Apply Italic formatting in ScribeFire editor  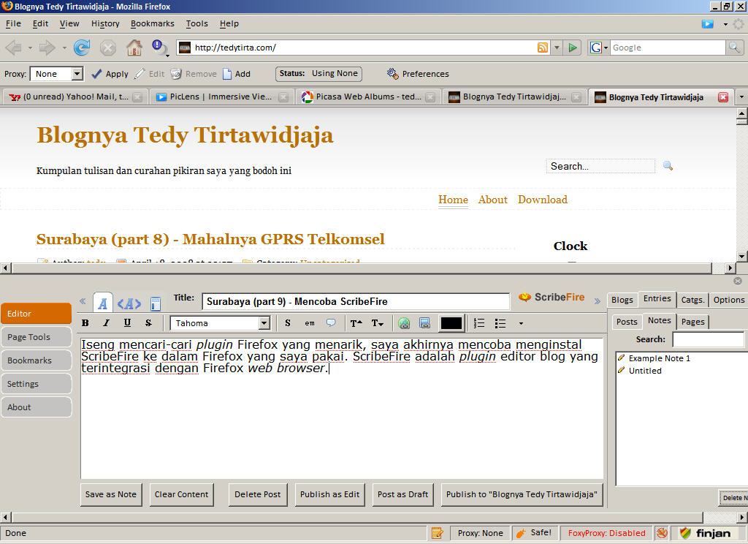pos(107,323)
